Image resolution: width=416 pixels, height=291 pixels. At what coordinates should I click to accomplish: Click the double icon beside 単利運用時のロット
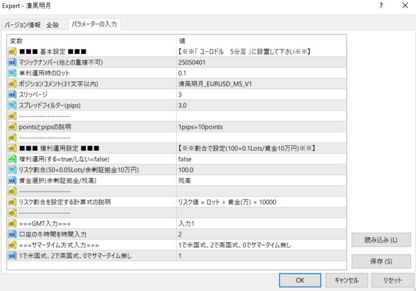[x=12, y=73]
